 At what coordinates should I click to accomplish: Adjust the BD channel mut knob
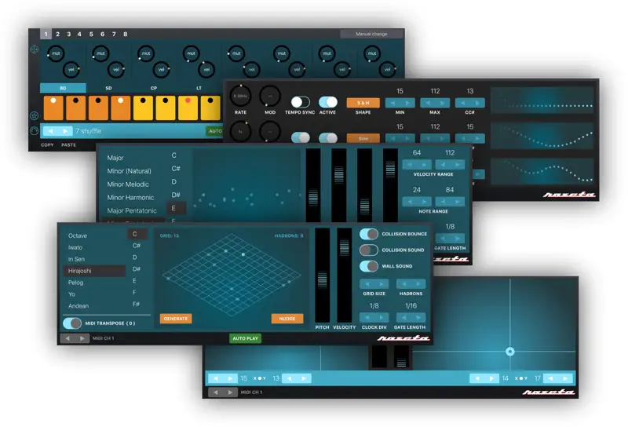click(x=56, y=53)
